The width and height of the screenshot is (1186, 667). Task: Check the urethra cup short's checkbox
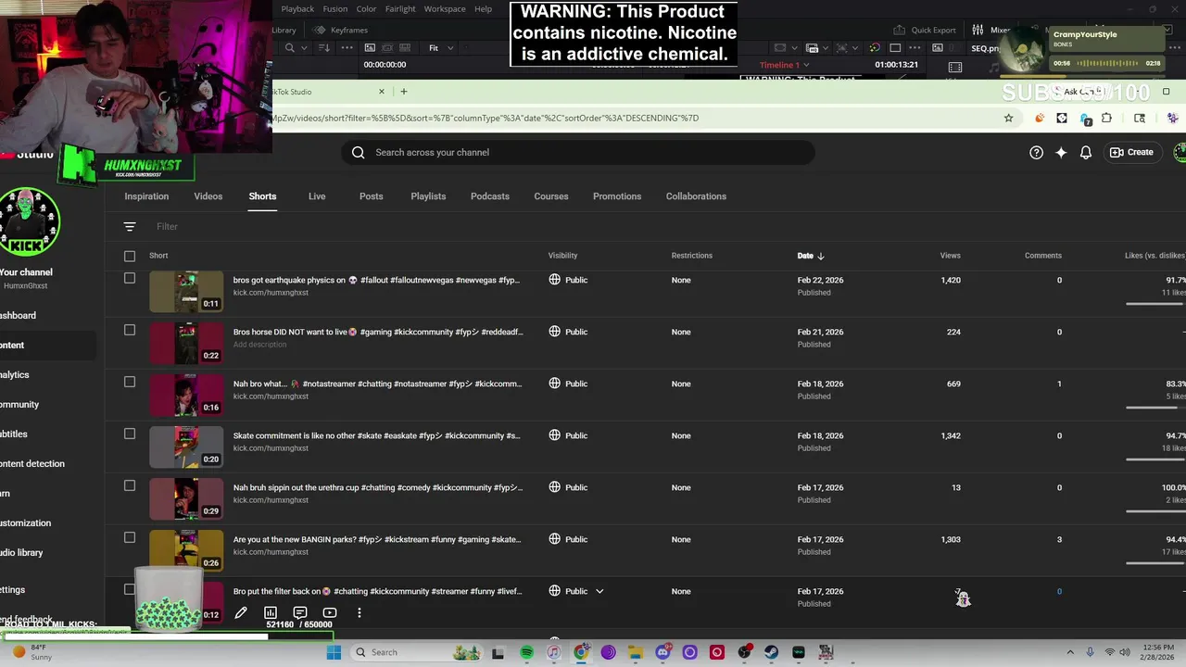pyautogui.click(x=130, y=485)
